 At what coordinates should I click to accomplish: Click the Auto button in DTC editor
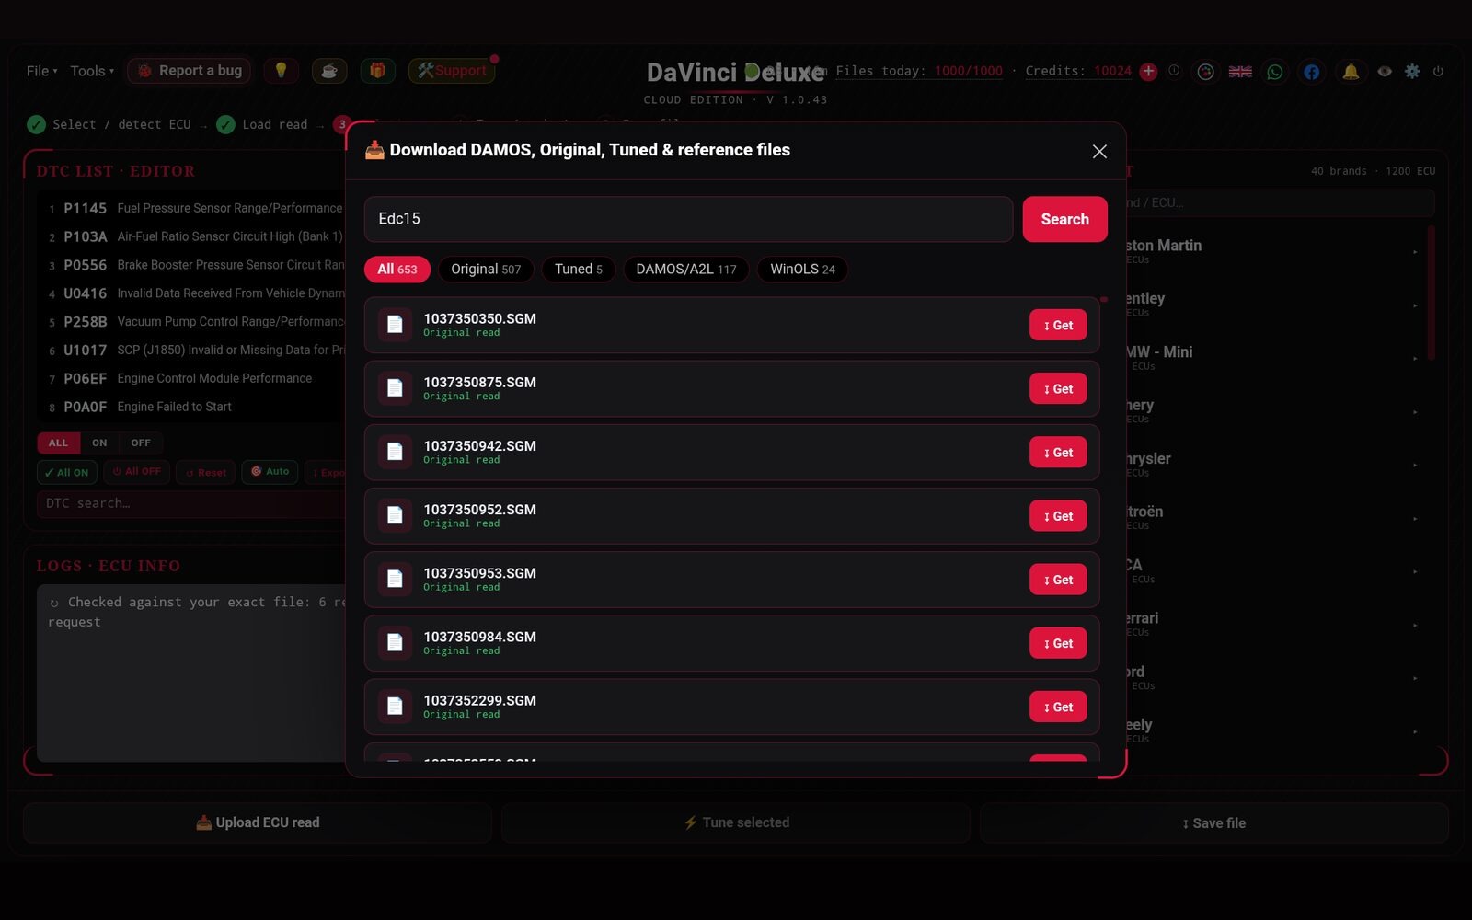[x=270, y=472]
